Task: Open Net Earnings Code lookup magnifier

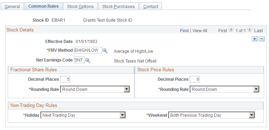Action: pos(88,60)
